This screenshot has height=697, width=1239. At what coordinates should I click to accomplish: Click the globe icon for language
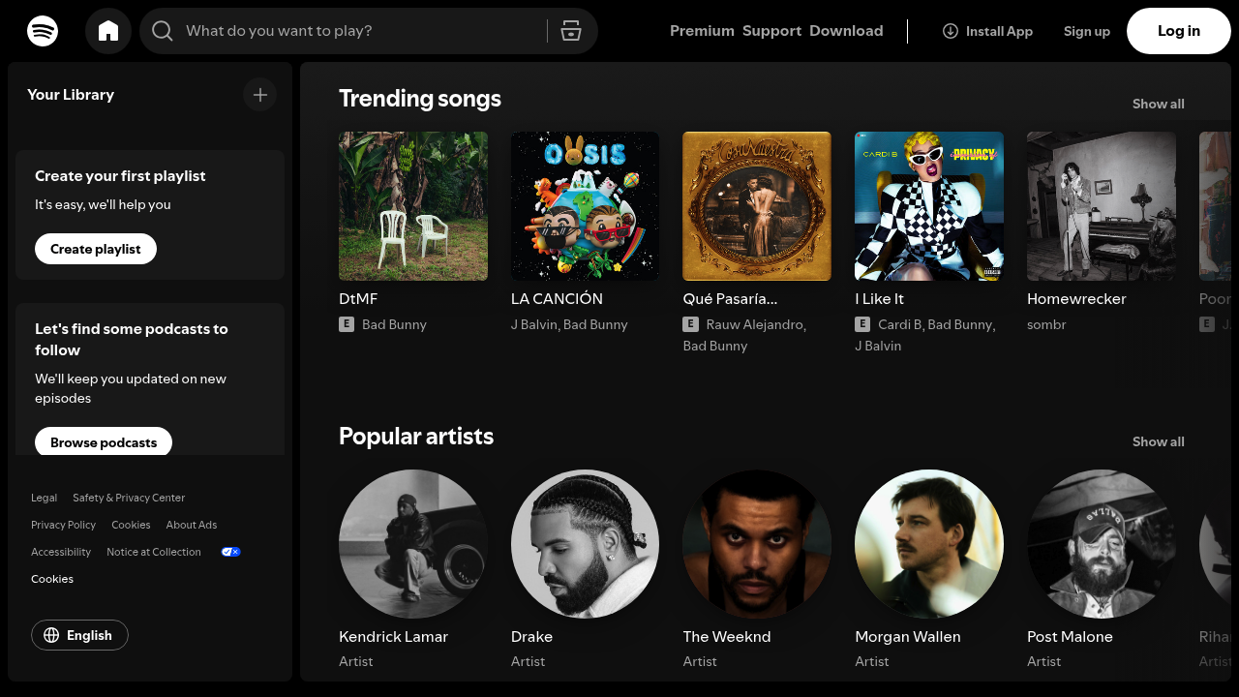click(52, 635)
